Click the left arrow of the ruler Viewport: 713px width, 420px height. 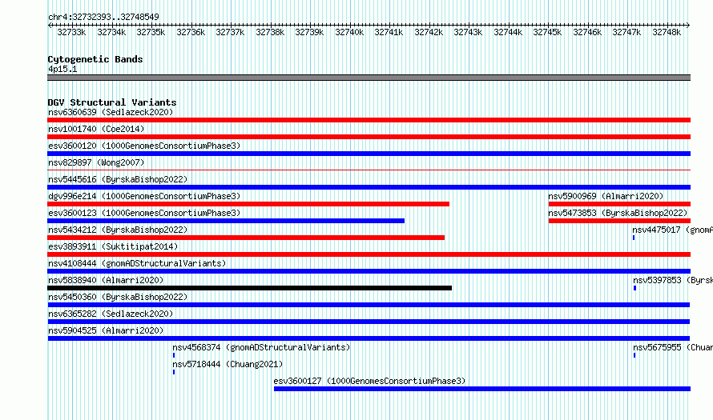coord(50,26)
